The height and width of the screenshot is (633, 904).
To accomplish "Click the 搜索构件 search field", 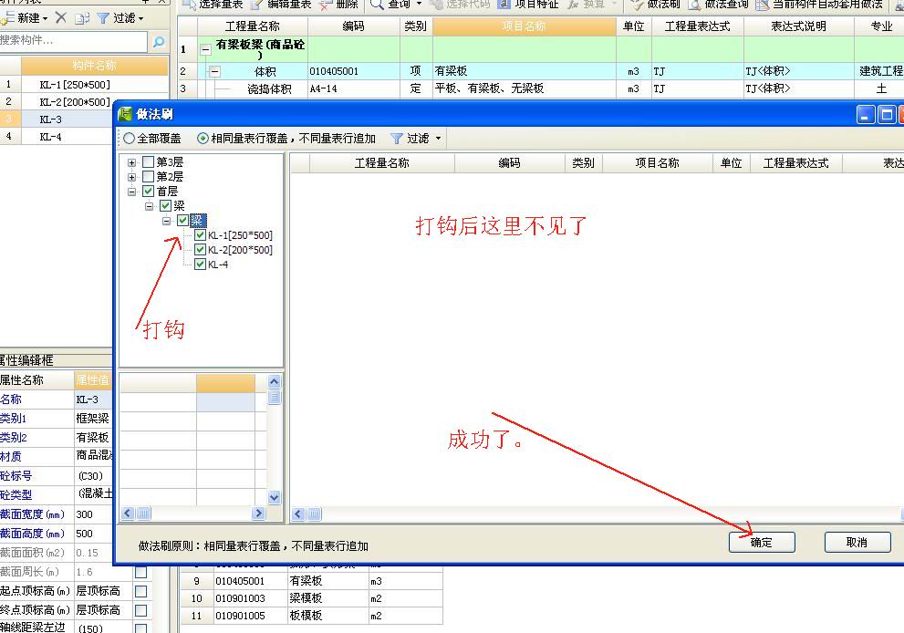I will click(x=73, y=40).
